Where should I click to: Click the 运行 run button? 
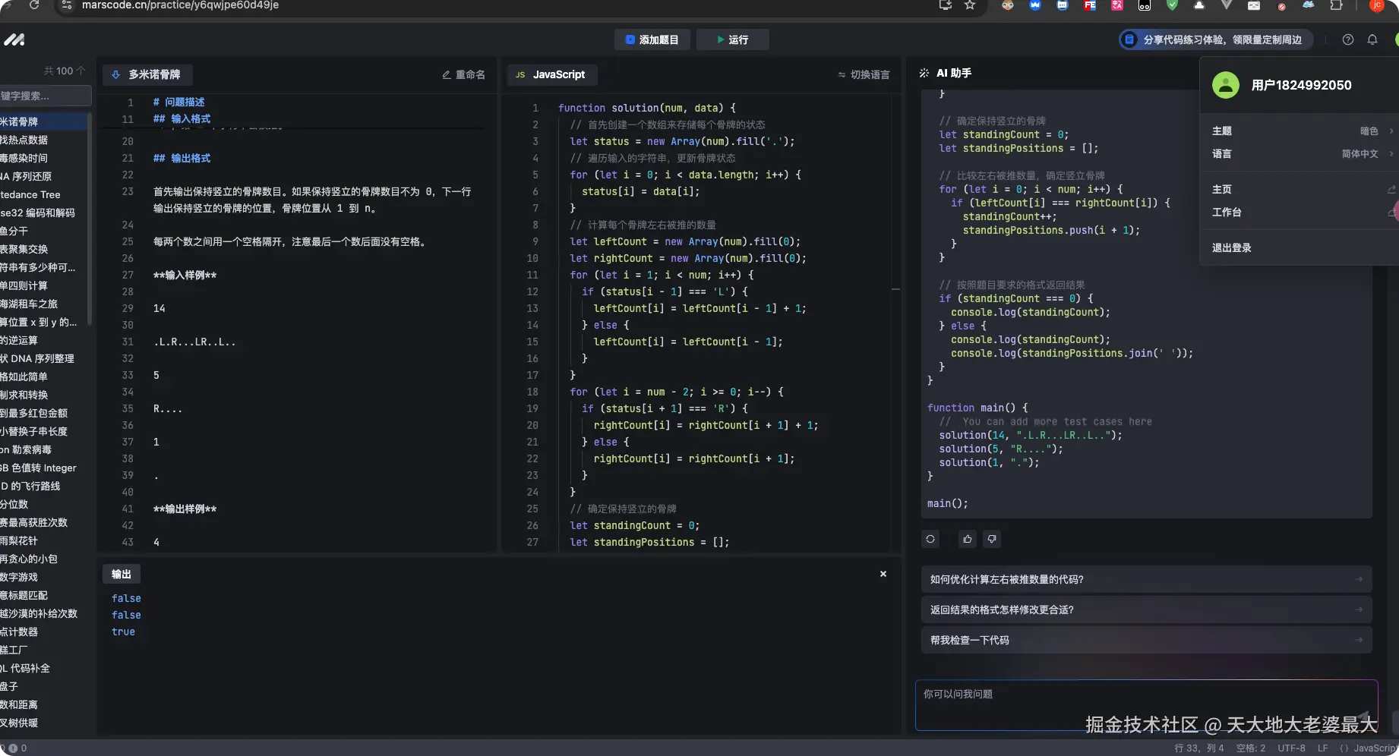click(732, 39)
